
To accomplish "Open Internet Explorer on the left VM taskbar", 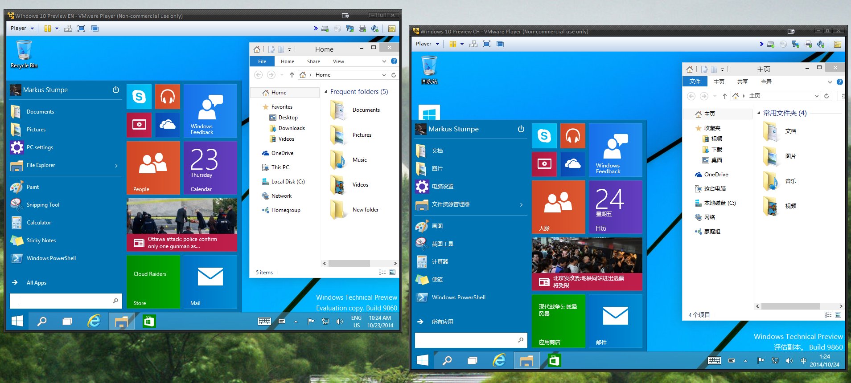I will point(94,321).
